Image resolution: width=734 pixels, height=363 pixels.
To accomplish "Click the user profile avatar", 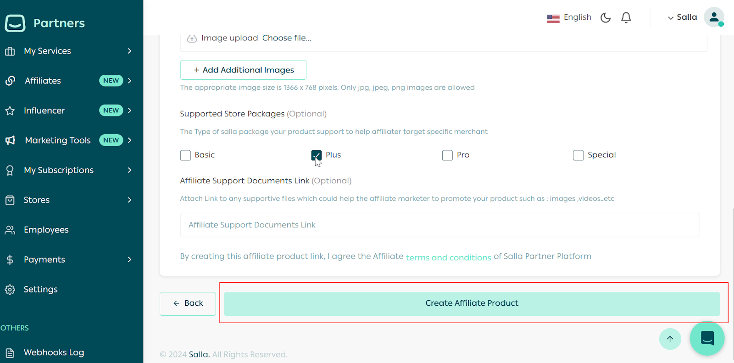I will [x=714, y=17].
